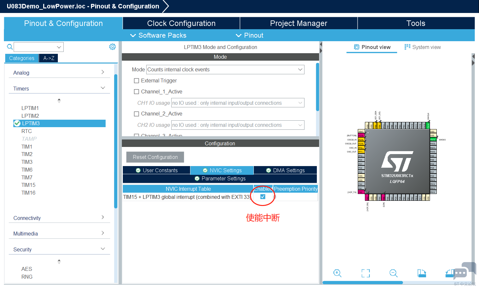The width and height of the screenshot is (479, 289).
Task: Collapse the Security category
Action: point(59,249)
